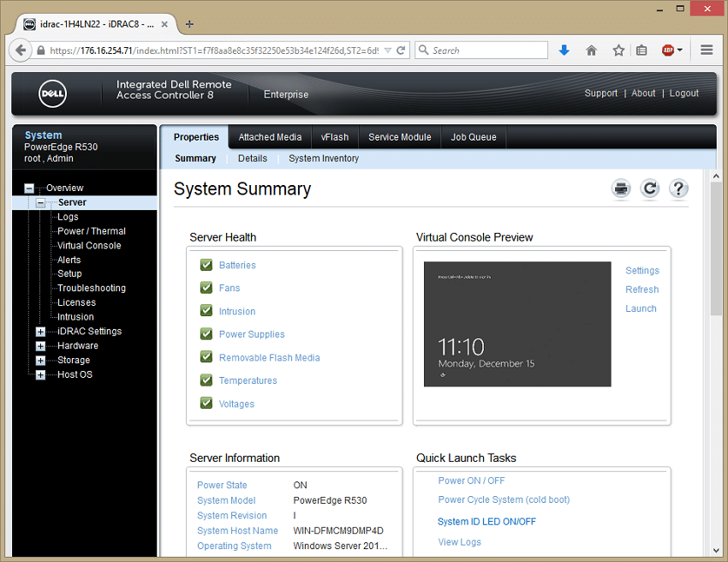Close the idrac-1H4LN22 browser tab
This screenshot has width=728, height=562.
(164, 24)
